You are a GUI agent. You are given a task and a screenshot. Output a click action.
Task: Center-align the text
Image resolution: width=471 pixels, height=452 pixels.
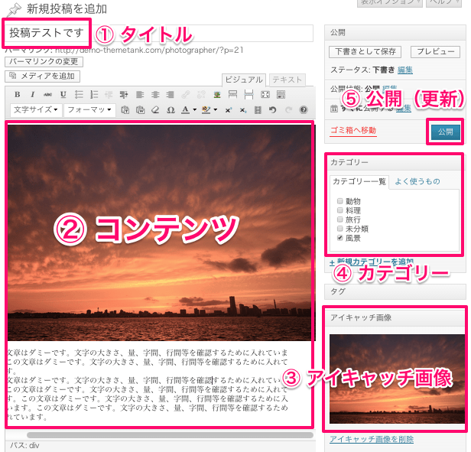(155, 95)
